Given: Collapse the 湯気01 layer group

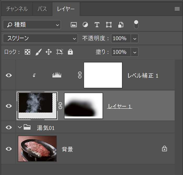Looking at the screenshot, I should point(20,127).
